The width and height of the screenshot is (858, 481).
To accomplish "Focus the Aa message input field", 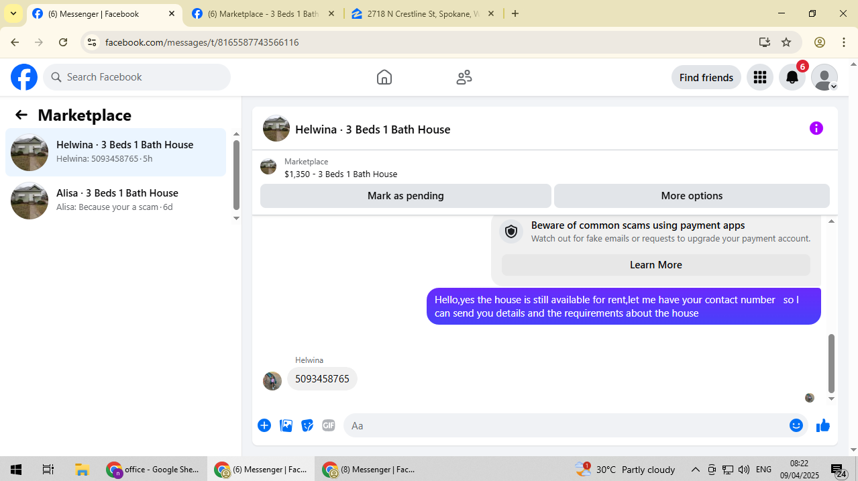I will point(576,425).
